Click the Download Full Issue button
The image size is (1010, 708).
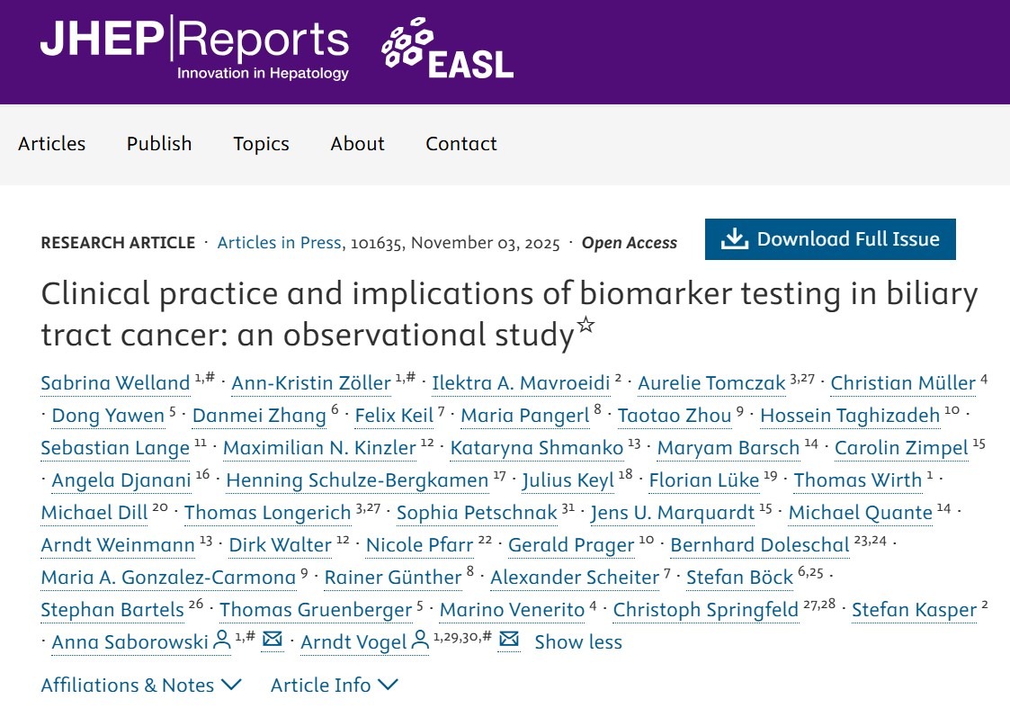[829, 239]
